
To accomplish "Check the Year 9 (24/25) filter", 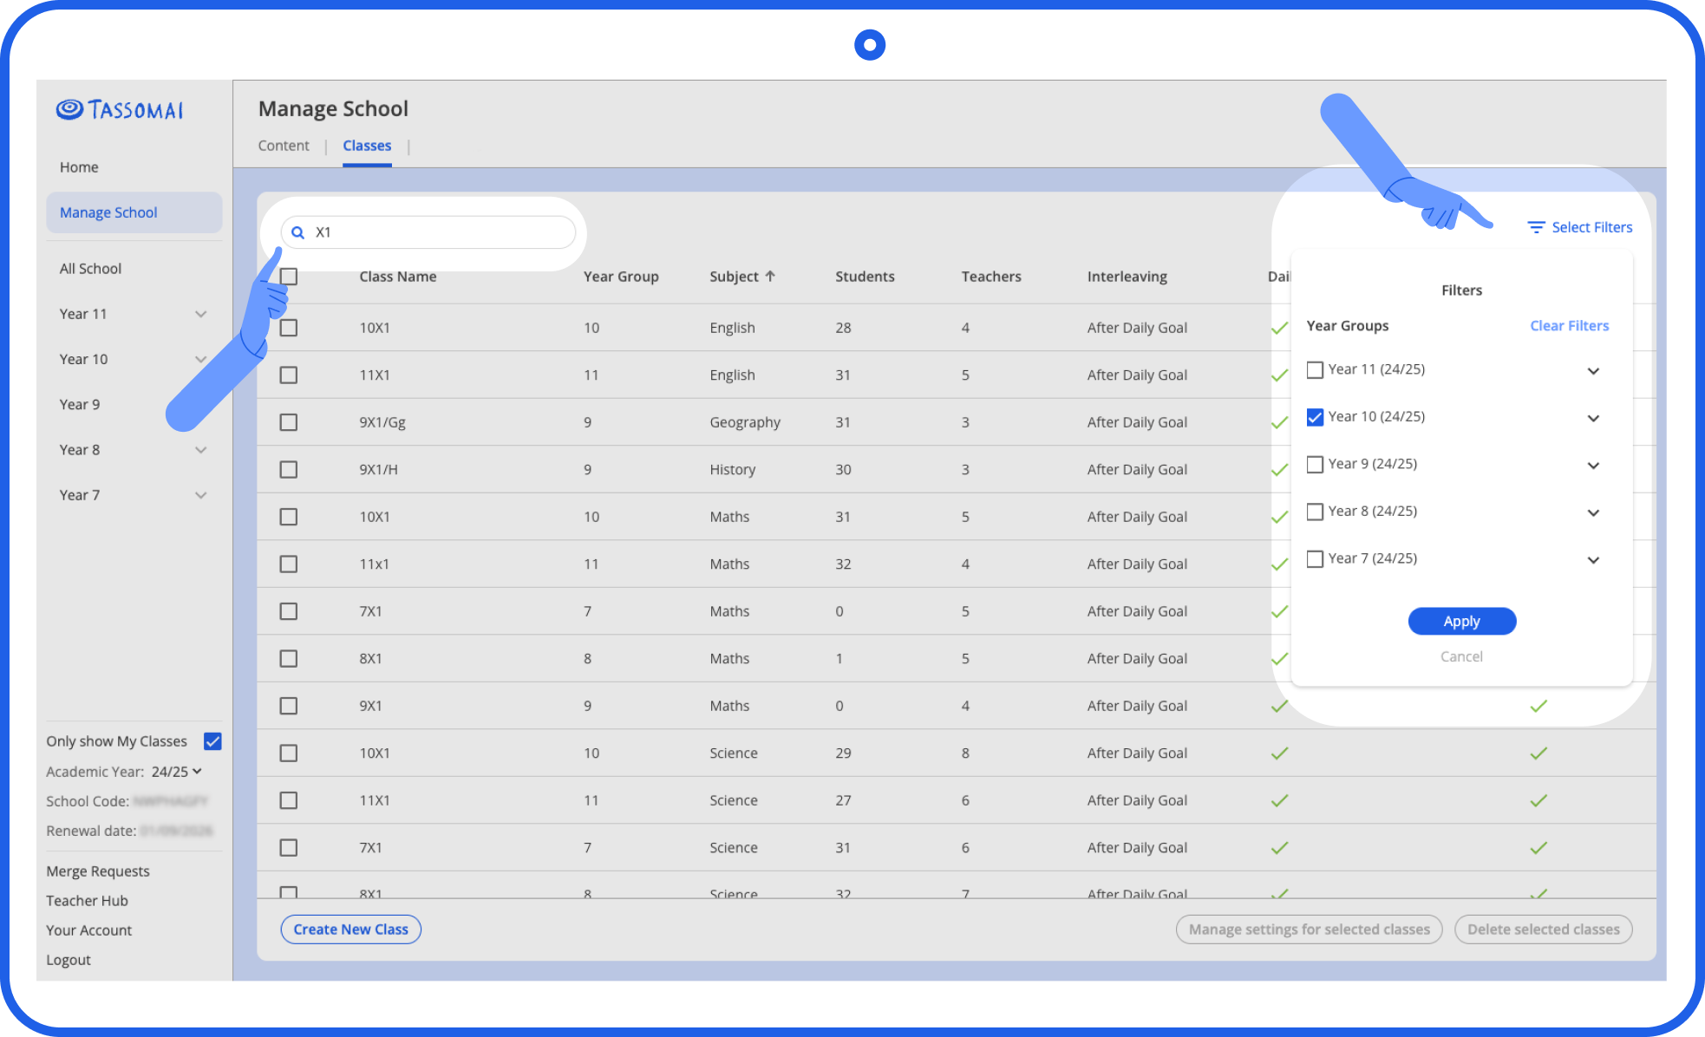I will pyautogui.click(x=1315, y=465).
